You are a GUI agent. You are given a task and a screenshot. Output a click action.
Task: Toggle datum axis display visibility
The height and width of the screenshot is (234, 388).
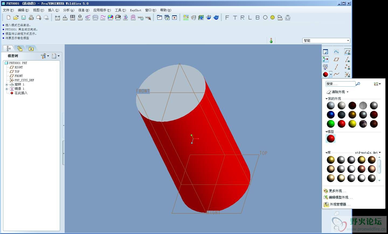click(348, 59)
